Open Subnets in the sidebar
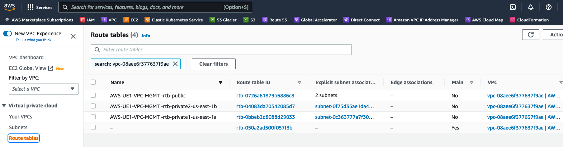 click(18, 127)
